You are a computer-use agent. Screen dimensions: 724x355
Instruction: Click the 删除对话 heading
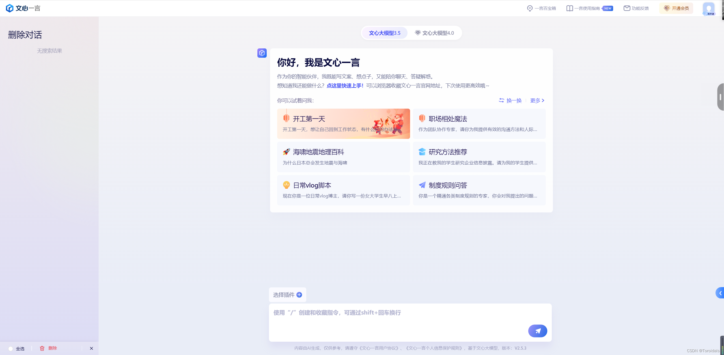tap(25, 35)
